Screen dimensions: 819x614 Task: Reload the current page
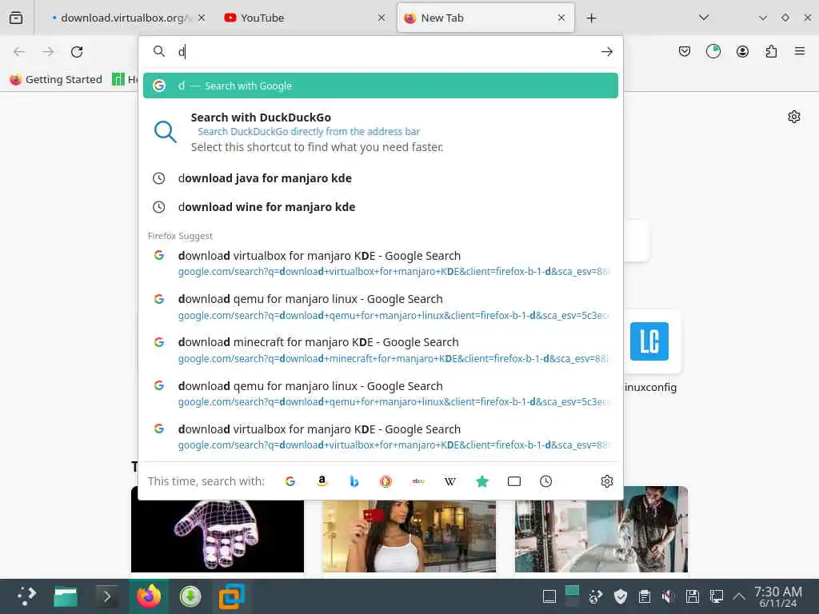pos(77,52)
